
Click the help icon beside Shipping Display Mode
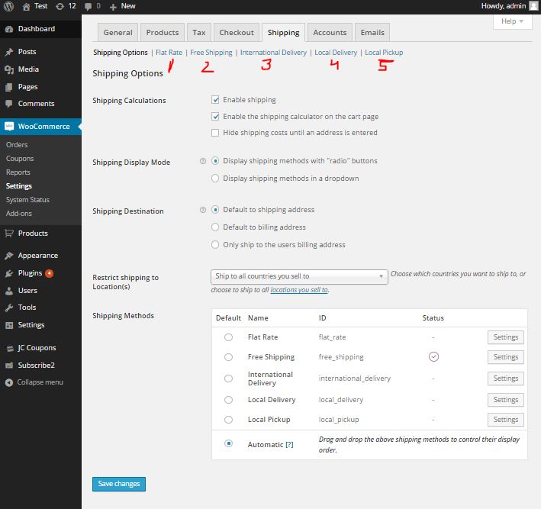(x=203, y=162)
